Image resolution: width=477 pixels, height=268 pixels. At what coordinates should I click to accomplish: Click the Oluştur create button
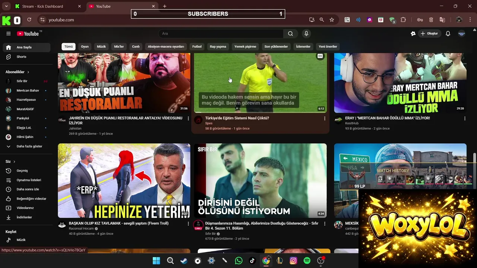[x=429, y=33]
